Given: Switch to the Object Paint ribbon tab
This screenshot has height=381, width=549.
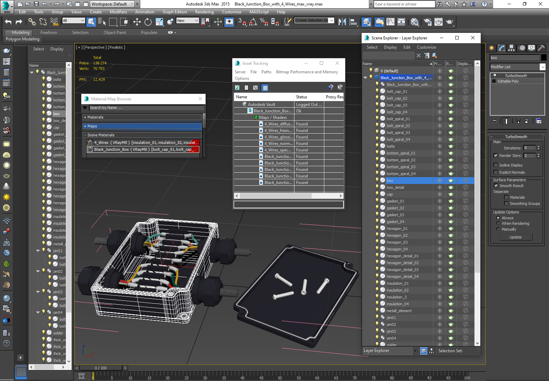Looking at the screenshot, I should point(115,33).
